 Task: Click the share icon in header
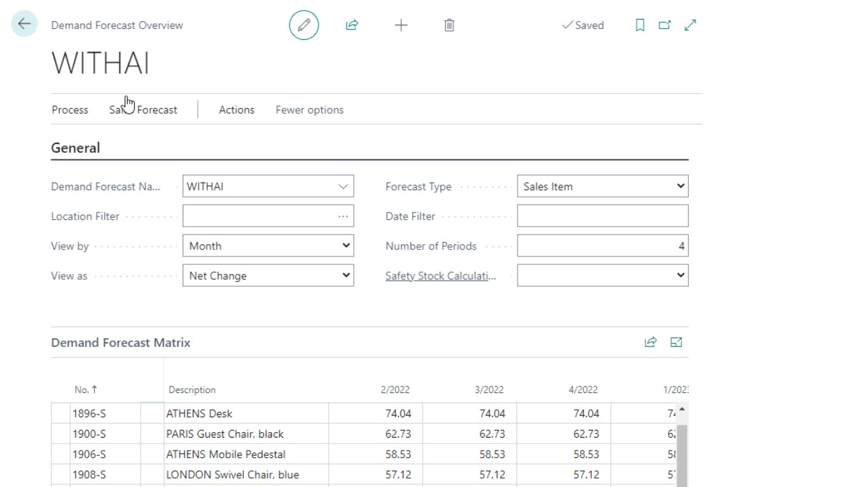pos(352,25)
